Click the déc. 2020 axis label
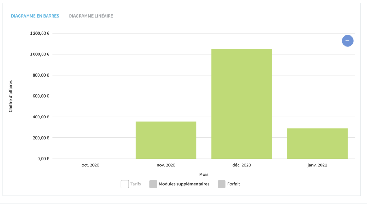 pos(242,165)
